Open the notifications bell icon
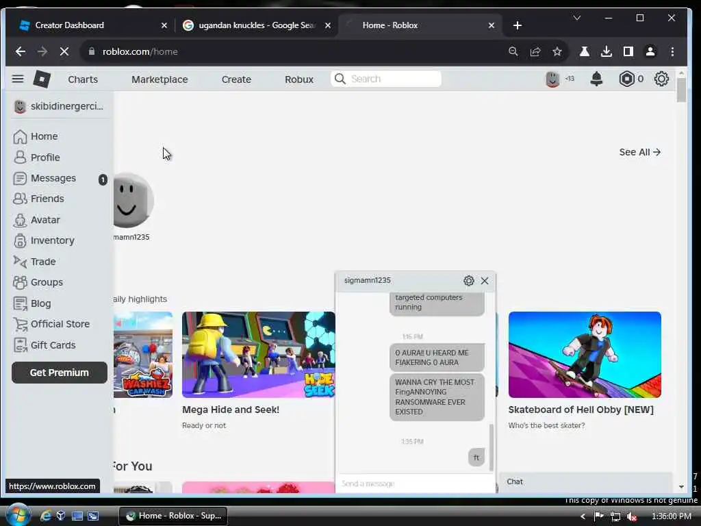 [x=596, y=79]
